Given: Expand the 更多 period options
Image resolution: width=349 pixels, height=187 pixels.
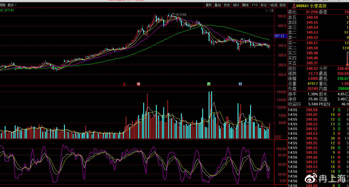Looking at the screenshot, I should click(x=12, y=5).
